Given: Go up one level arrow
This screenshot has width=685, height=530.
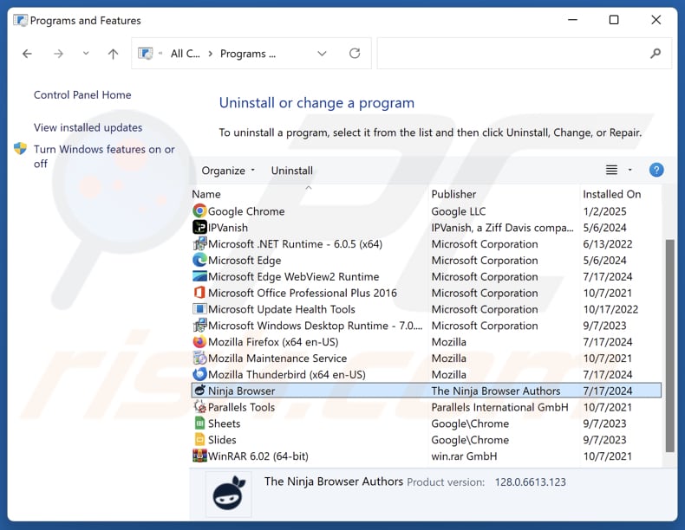Looking at the screenshot, I should pyautogui.click(x=113, y=54).
